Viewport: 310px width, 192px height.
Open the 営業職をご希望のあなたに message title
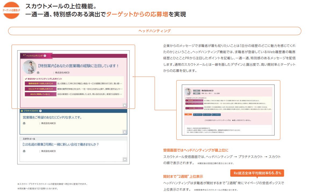click(52, 117)
